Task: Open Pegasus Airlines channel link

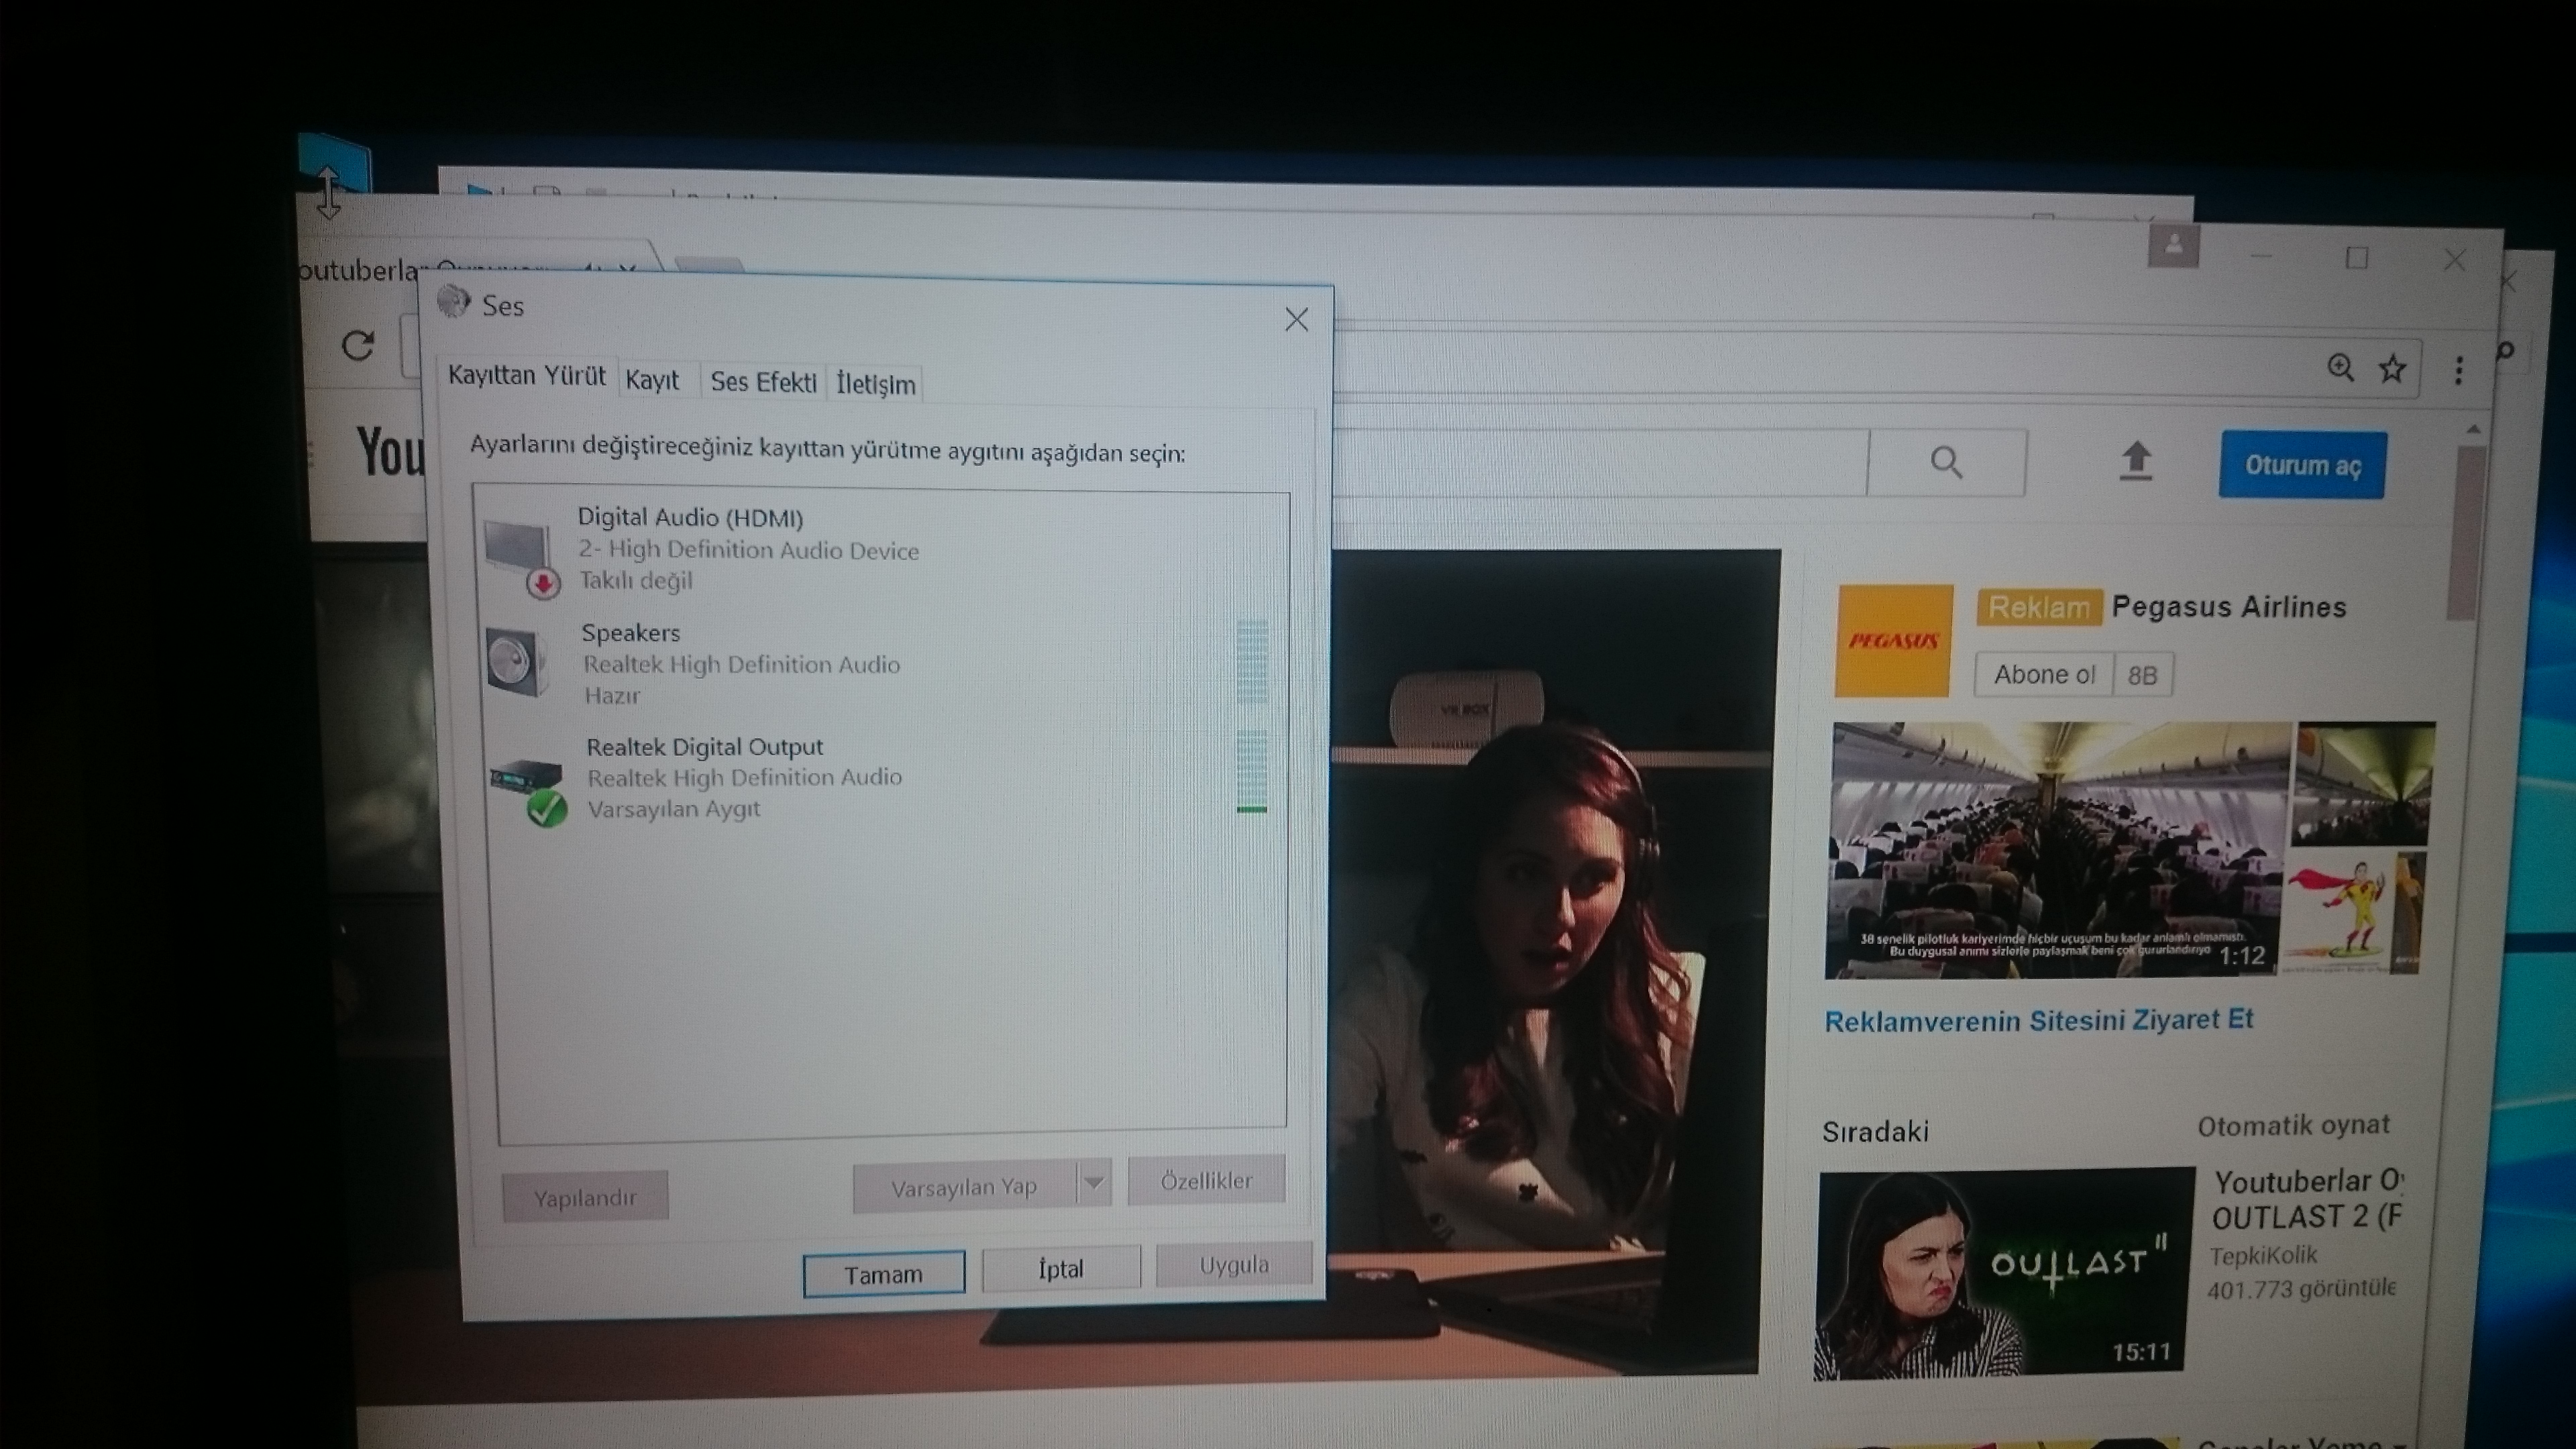Action: pos(2229,607)
